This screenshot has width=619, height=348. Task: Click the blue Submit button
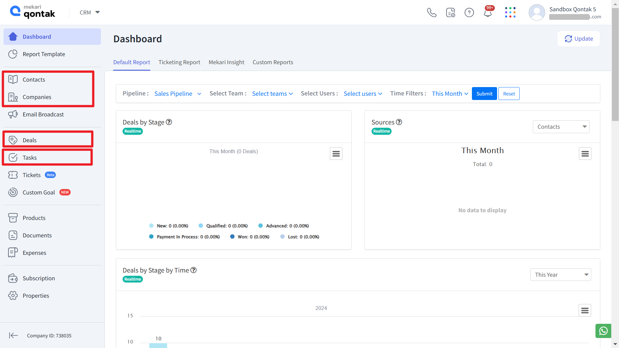484,94
